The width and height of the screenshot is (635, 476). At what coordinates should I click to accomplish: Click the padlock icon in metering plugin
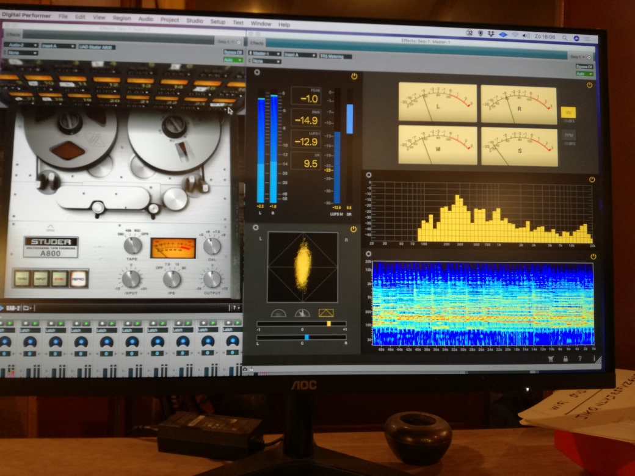(x=565, y=359)
